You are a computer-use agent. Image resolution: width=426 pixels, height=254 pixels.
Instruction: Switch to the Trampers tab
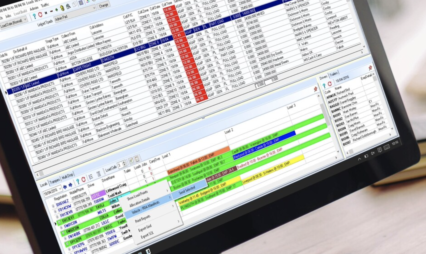coord(54,181)
